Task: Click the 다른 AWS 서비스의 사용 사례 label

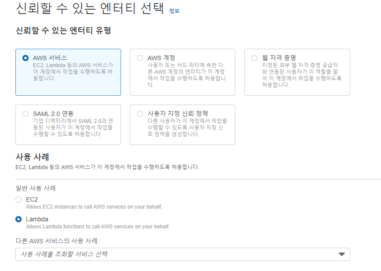Action: point(57,241)
